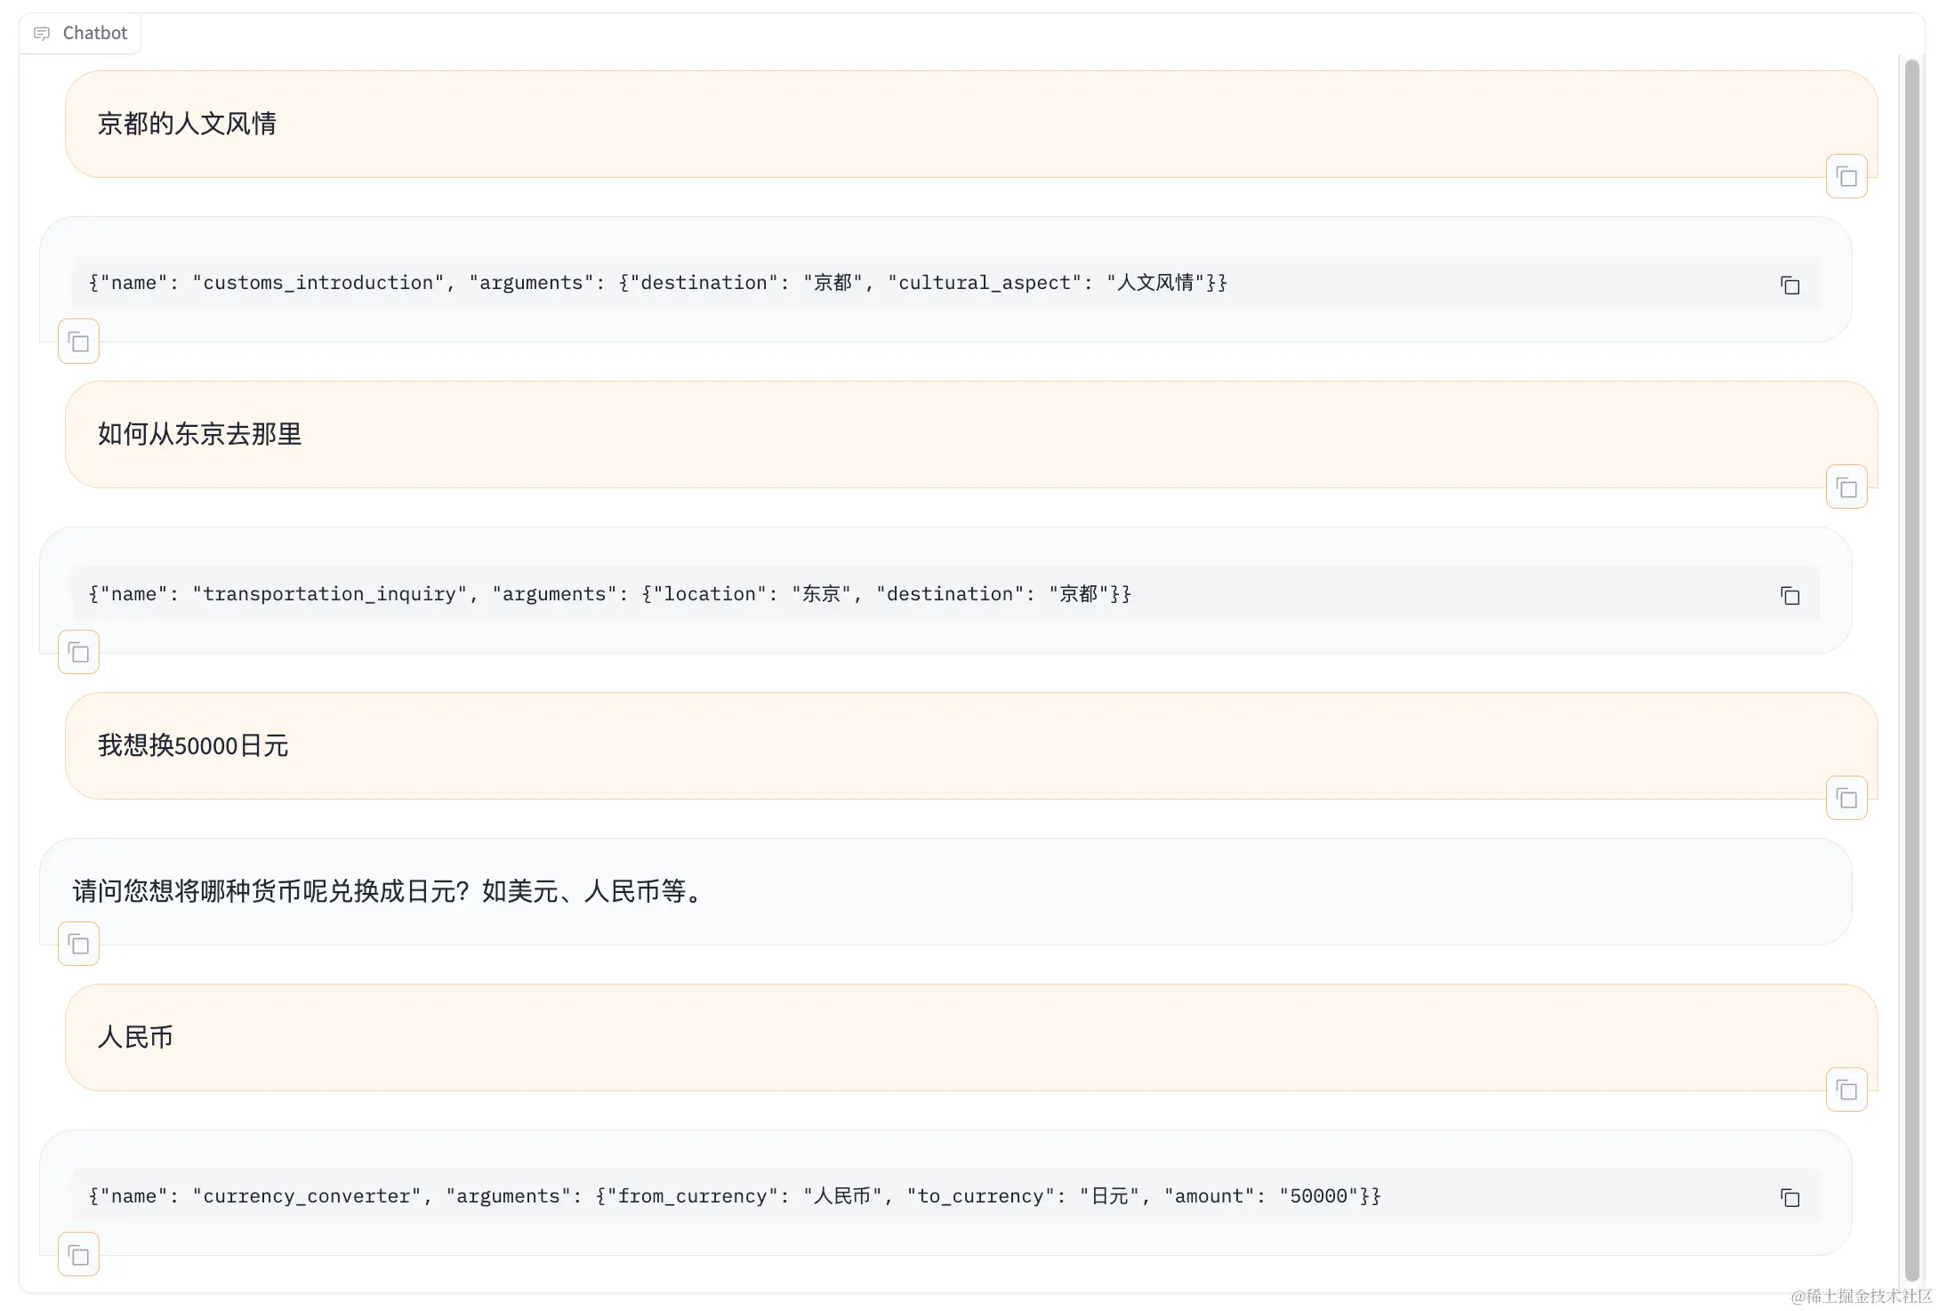Viewport: 1939px width, 1311px height.
Task: Select the Chatbot tab label
Action: tap(93, 33)
